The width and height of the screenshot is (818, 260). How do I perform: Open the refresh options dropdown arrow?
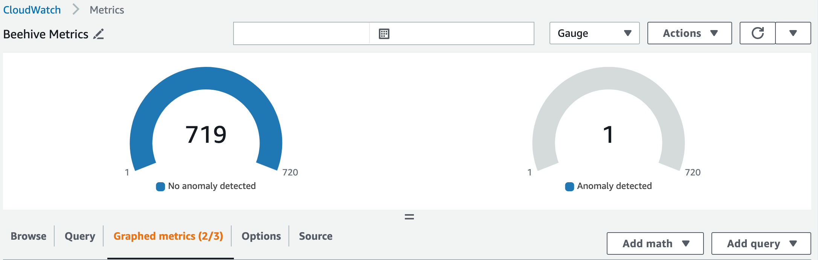(793, 33)
